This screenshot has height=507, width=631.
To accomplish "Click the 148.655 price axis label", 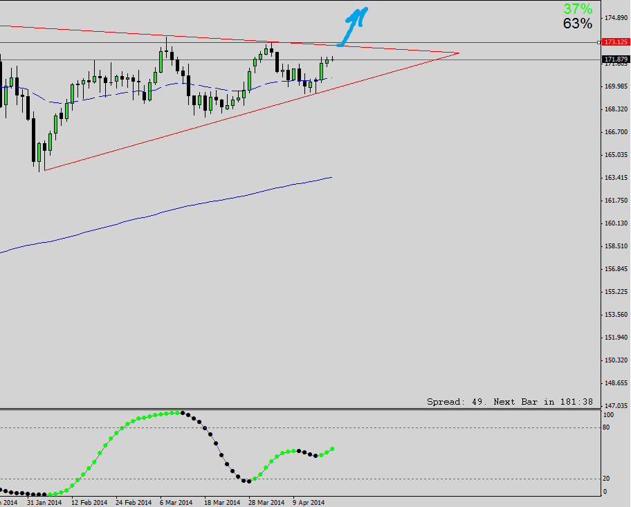I will click(616, 383).
